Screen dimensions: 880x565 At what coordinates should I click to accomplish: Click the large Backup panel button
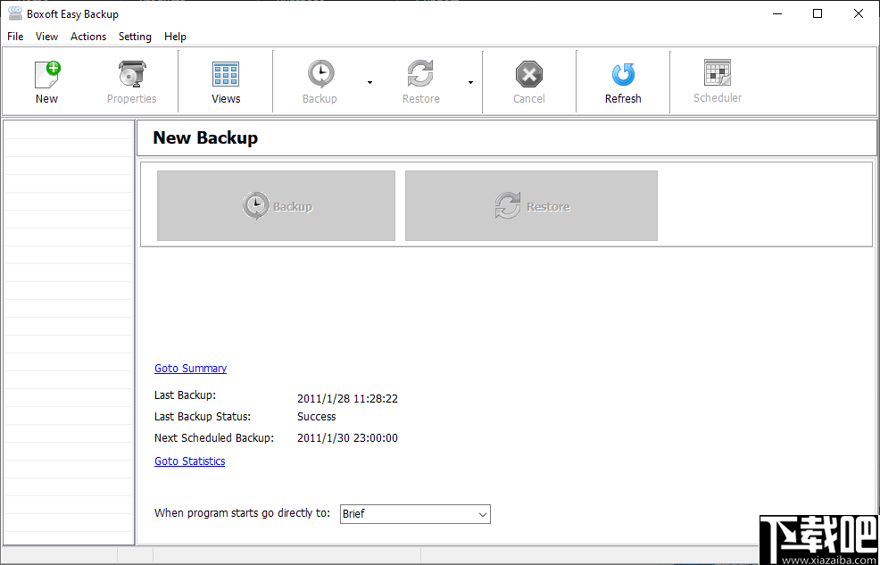point(275,205)
